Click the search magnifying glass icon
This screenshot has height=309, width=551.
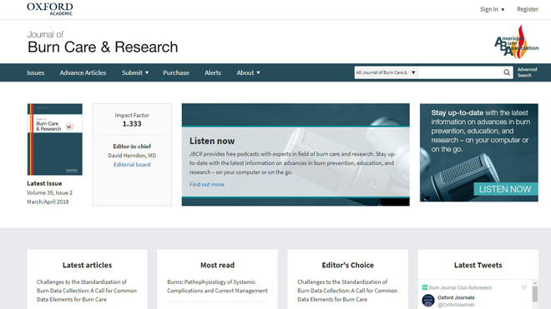click(507, 72)
